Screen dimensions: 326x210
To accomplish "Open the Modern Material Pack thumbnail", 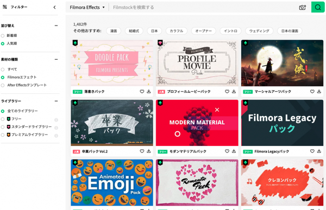I will pos(197,123).
